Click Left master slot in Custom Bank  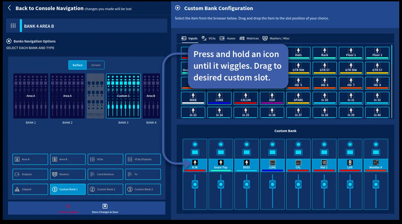point(350,165)
